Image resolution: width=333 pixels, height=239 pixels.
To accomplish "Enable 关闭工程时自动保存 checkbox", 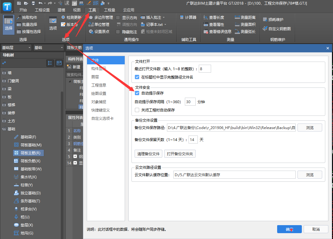I will (x=137, y=110).
